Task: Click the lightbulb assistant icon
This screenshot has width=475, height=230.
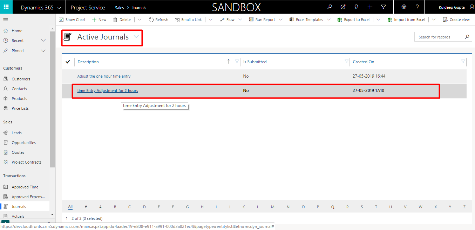Action: (356, 7)
